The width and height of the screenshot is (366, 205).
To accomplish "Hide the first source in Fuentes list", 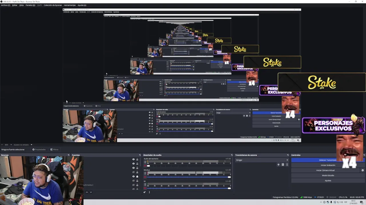I will [133, 159].
